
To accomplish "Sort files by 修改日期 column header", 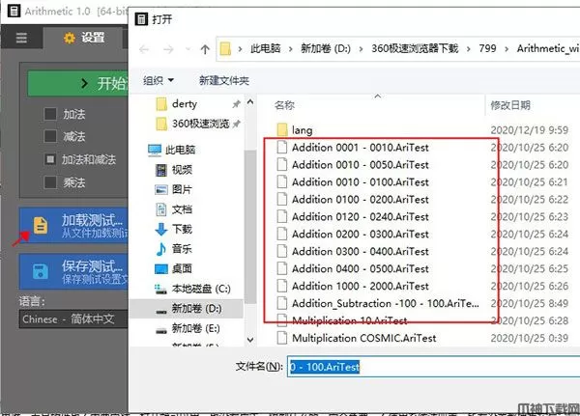I will pyautogui.click(x=510, y=105).
